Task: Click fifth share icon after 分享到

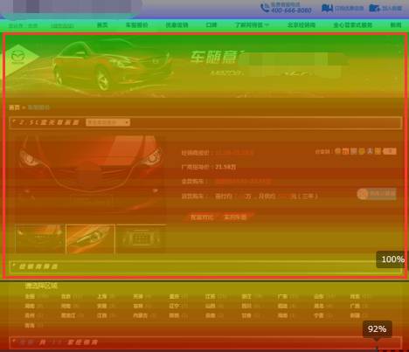Action: pyautogui.click(x=370, y=151)
